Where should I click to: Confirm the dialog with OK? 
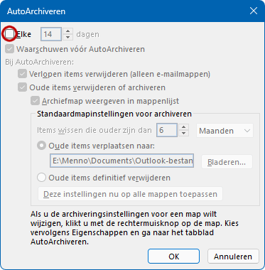[173, 256]
